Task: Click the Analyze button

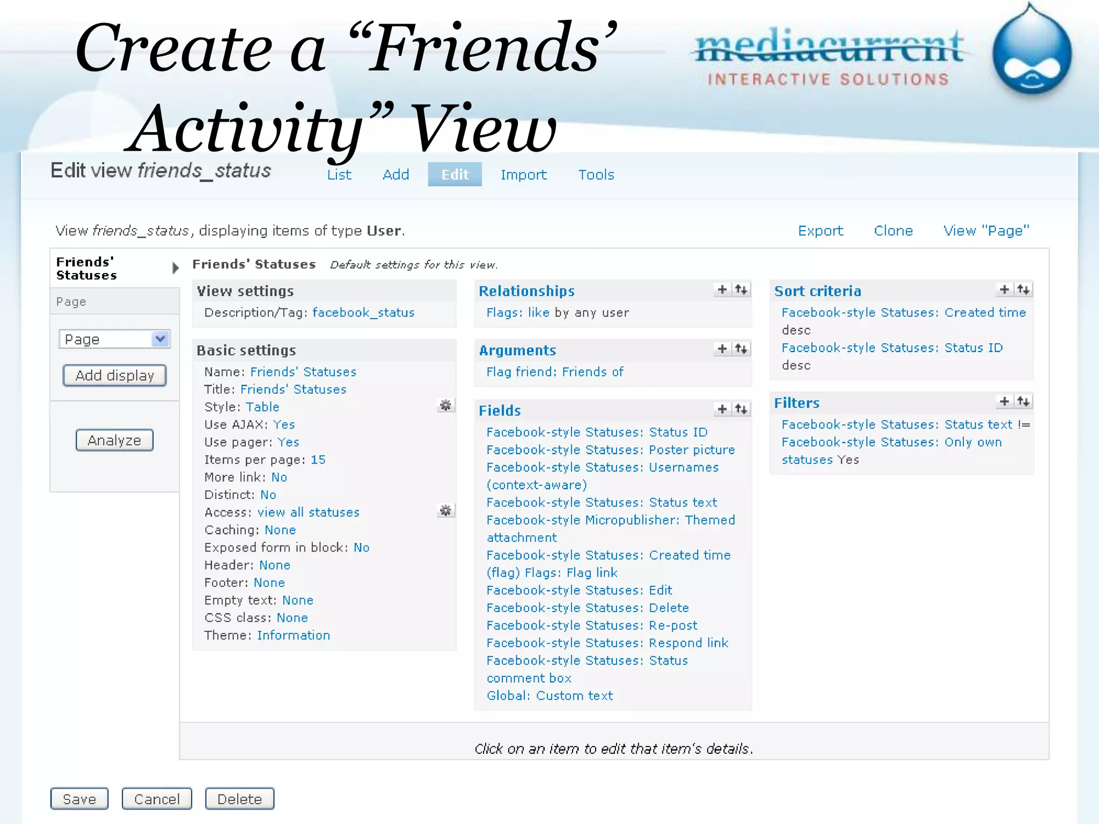Action: point(114,440)
